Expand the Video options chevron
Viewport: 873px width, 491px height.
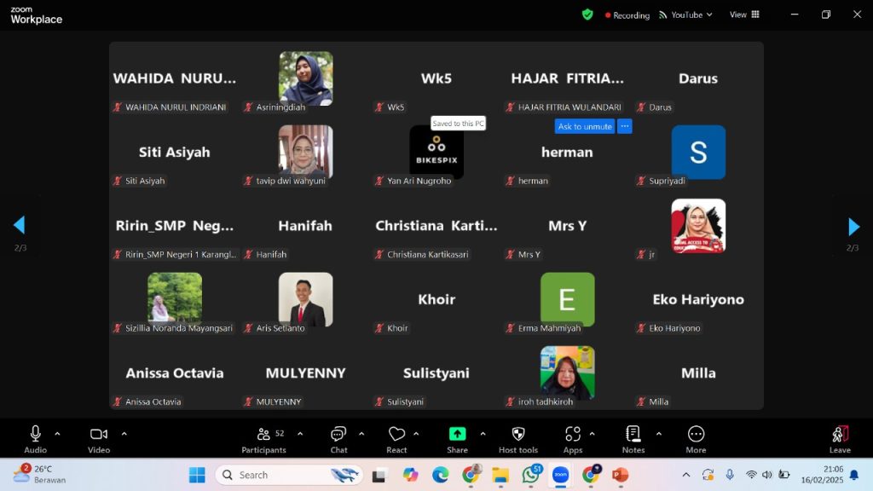point(124,434)
